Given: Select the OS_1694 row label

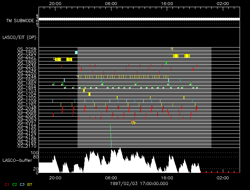Looking at the screenshot, I should 27,87.
